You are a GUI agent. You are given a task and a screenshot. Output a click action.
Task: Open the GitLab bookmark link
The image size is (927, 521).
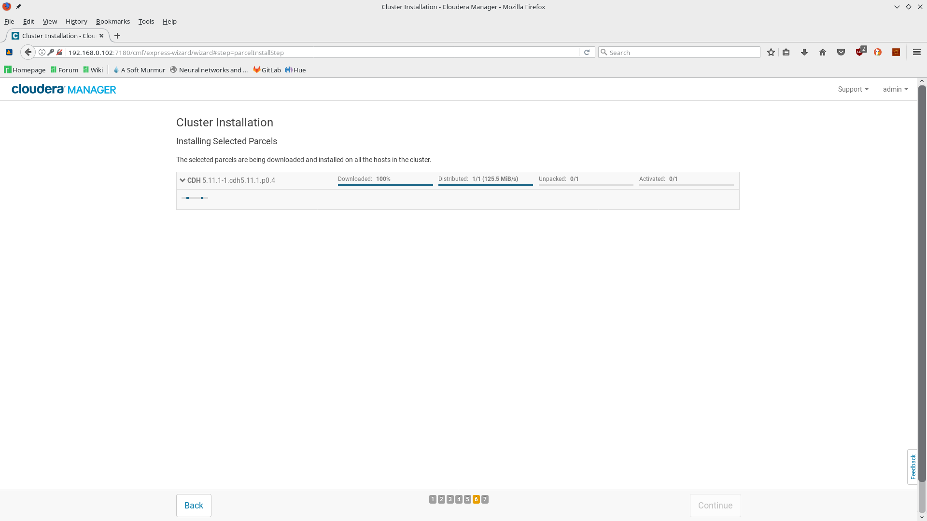[267, 70]
